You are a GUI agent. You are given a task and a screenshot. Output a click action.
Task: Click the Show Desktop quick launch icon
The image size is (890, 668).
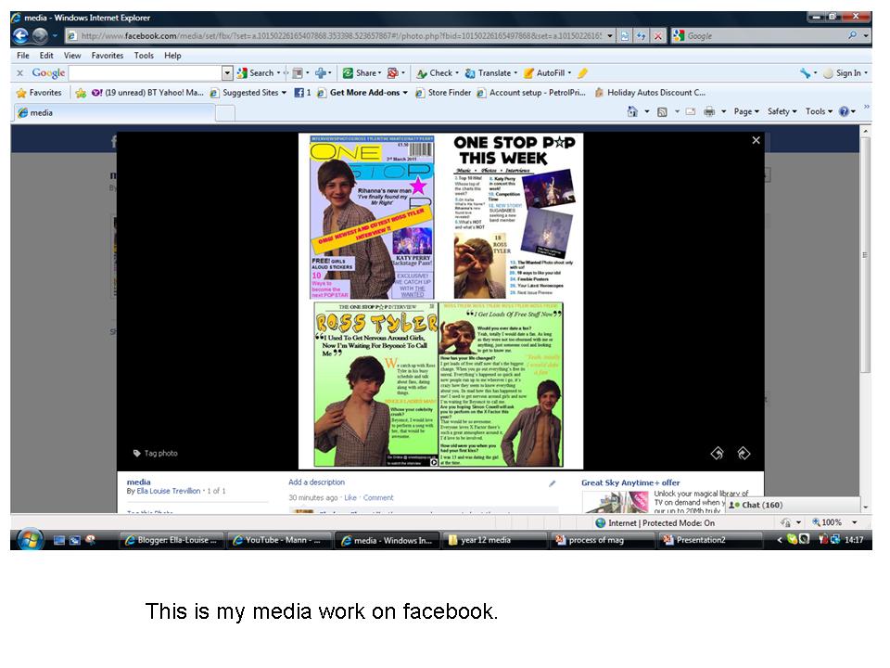pyautogui.click(x=59, y=540)
